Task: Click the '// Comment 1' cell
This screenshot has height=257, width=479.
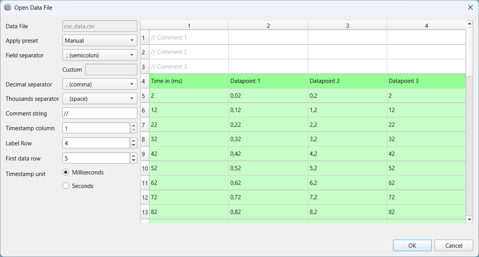Action: pos(189,38)
